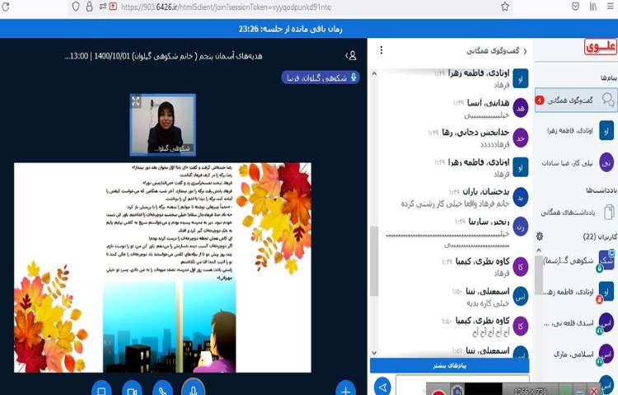Viewport: 618px width, 395px height.
Task: Open the chat options three-dot menu
Action: coord(381,51)
